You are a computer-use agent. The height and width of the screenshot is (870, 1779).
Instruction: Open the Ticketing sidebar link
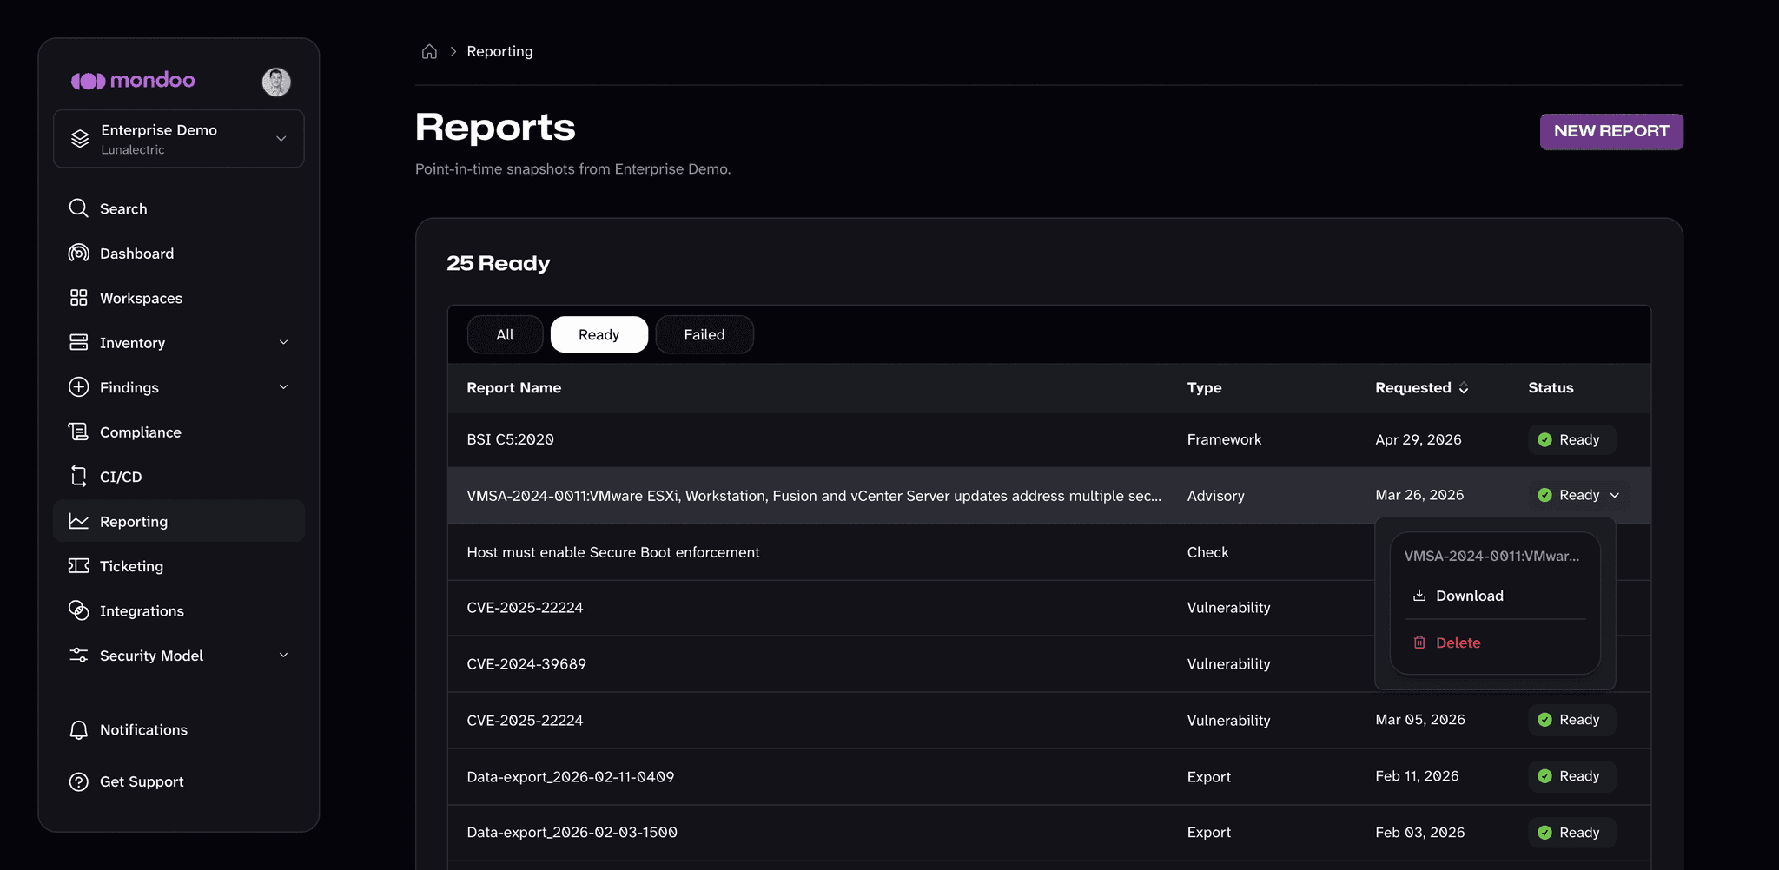179,566
